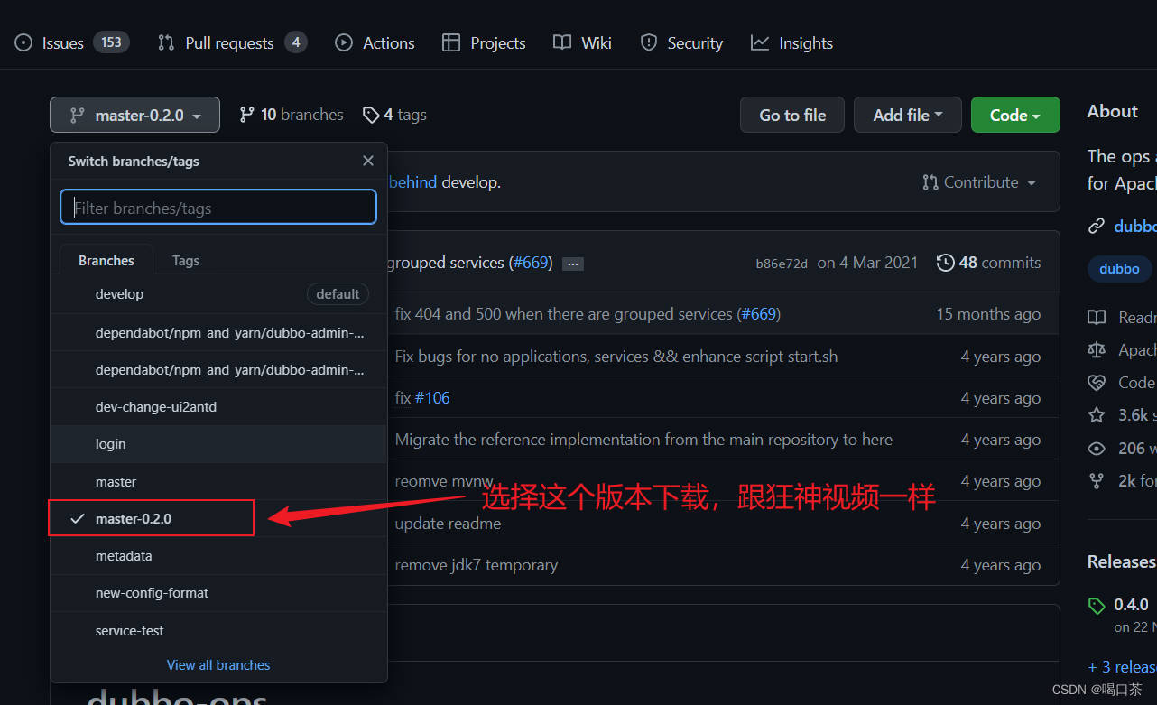Click the View all branches link

pyautogui.click(x=218, y=664)
